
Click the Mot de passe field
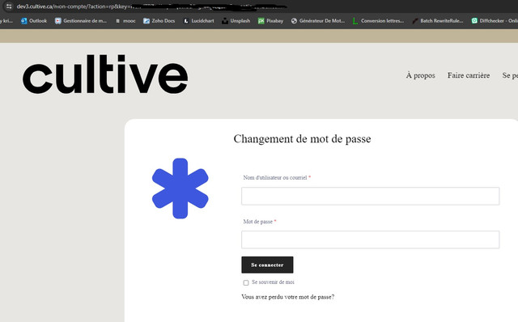(371, 239)
